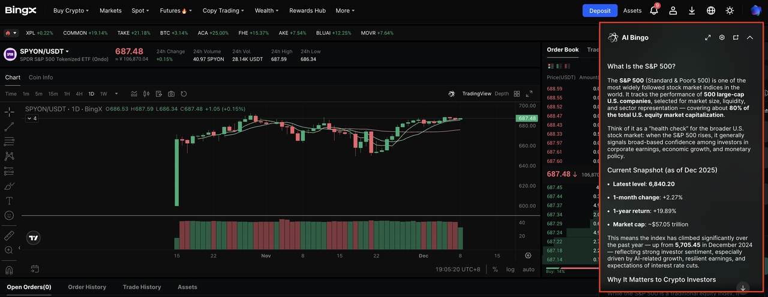The height and width of the screenshot is (297, 768).
Task: Select the 4H timeframe interval
Action: 79,94
